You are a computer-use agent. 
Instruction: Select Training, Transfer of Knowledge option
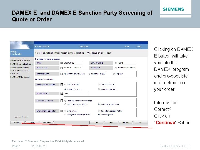[65, 101]
